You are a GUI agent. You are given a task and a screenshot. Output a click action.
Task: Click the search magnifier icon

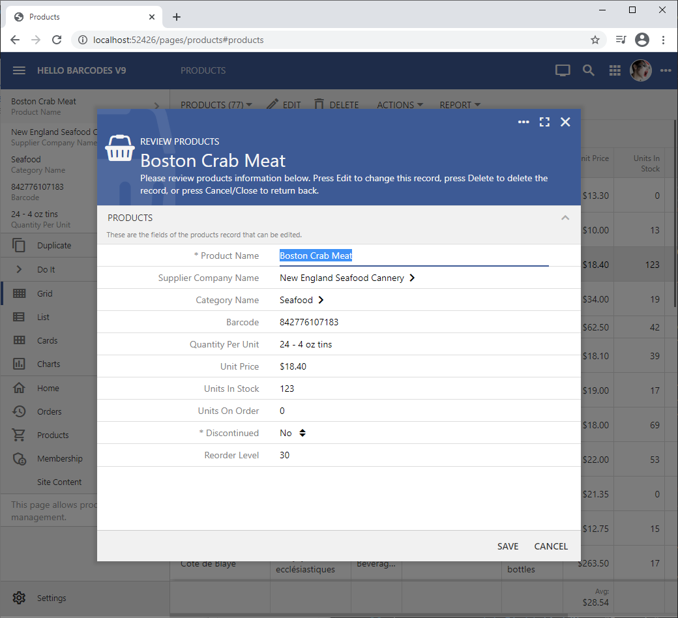[x=589, y=70]
